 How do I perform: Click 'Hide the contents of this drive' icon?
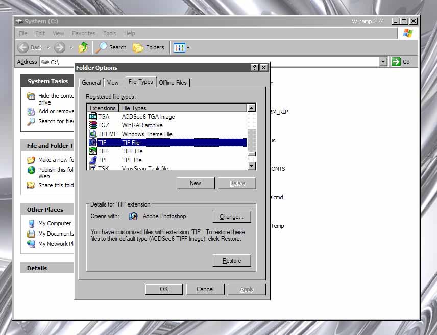(x=31, y=96)
